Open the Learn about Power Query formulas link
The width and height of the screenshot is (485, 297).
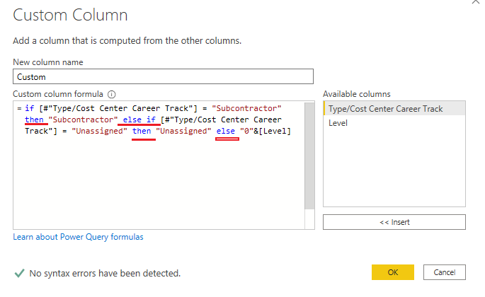pos(79,237)
